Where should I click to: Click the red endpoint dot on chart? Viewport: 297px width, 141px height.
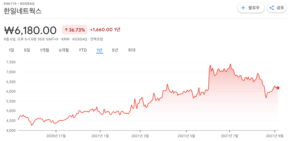point(278,88)
